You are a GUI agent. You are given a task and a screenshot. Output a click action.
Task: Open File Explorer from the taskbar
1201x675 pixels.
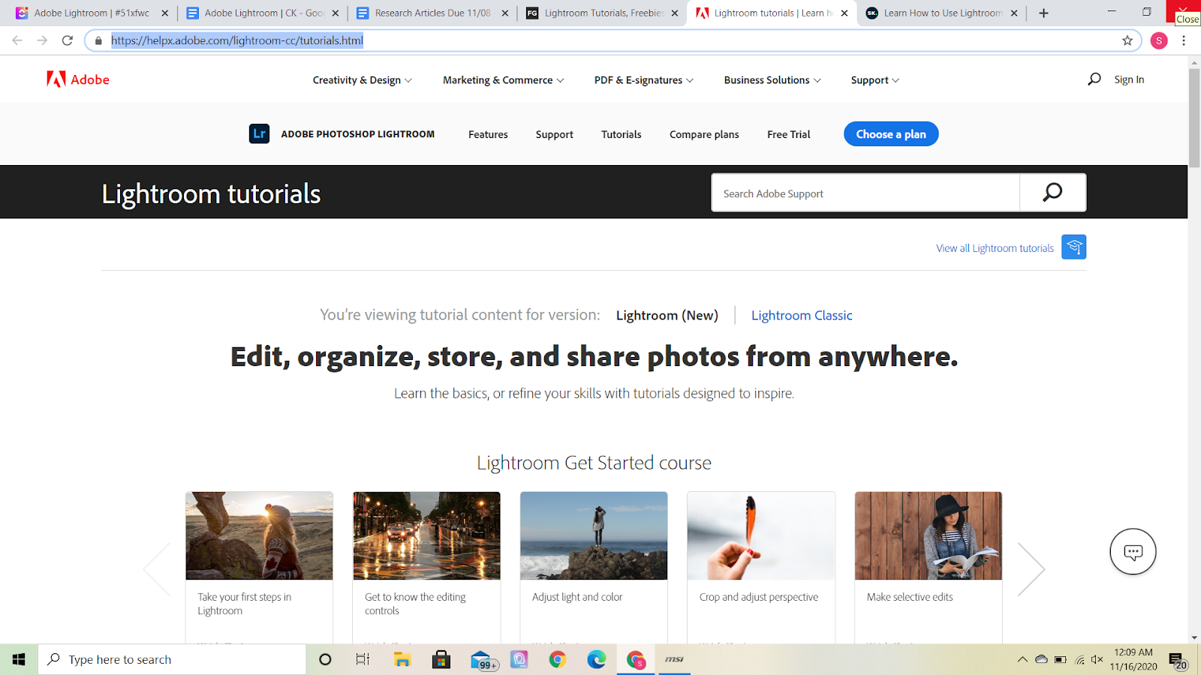coord(402,659)
